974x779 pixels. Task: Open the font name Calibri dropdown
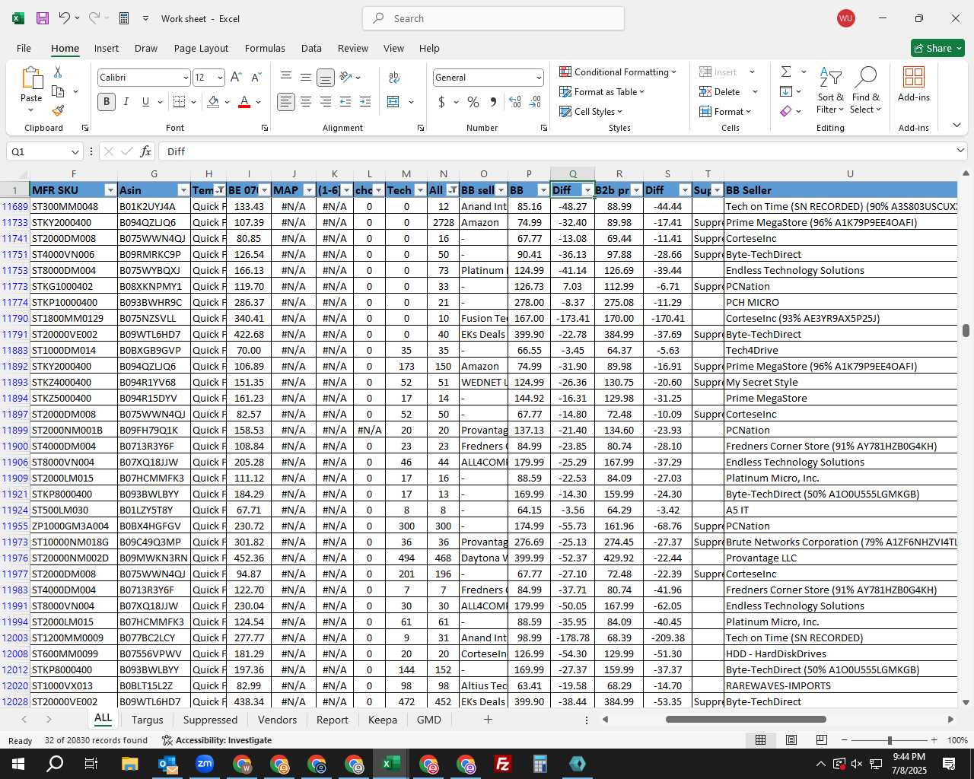click(x=185, y=78)
